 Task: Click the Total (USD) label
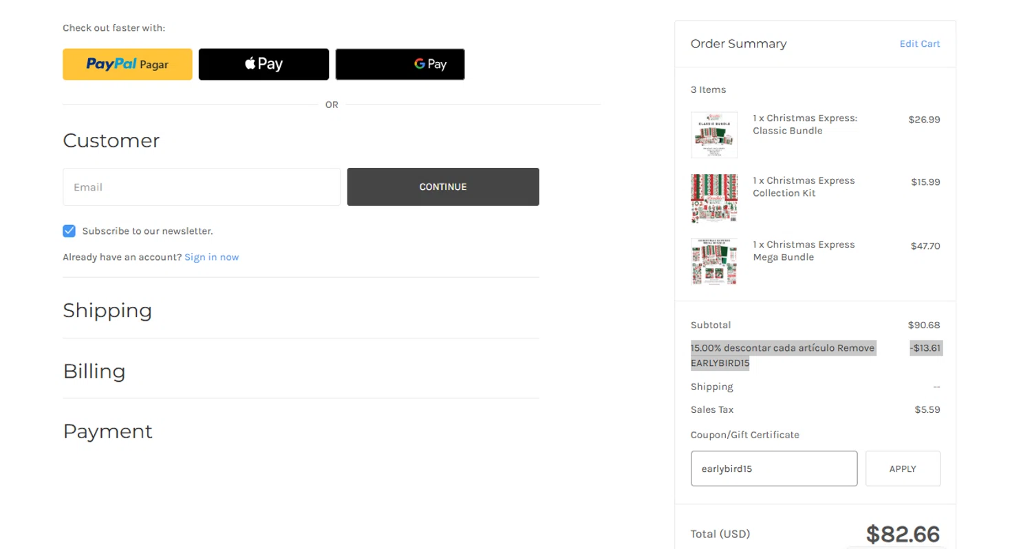coord(720,534)
